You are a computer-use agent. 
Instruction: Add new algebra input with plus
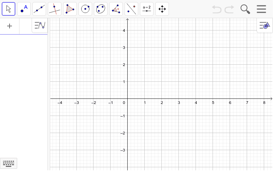coord(10,26)
